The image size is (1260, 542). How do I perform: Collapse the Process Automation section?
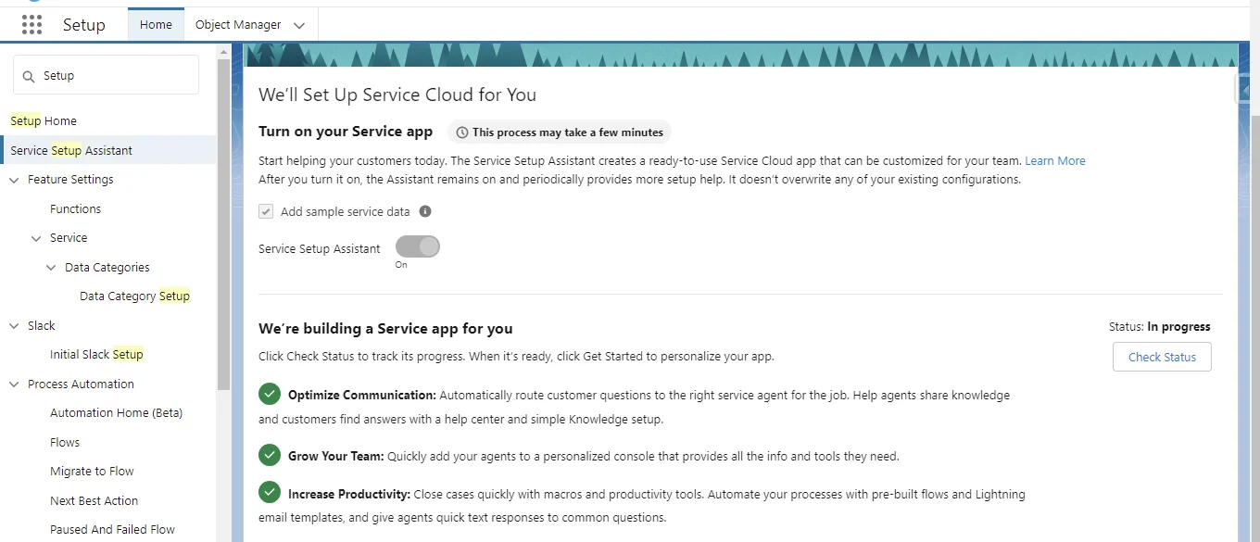coord(13,384)
